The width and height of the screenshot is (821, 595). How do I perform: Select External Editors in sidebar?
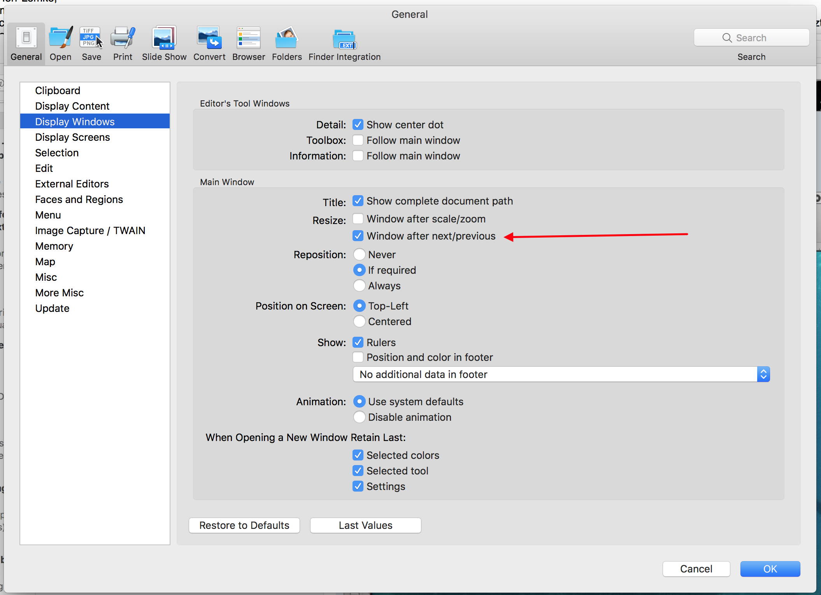click(95, 184)
